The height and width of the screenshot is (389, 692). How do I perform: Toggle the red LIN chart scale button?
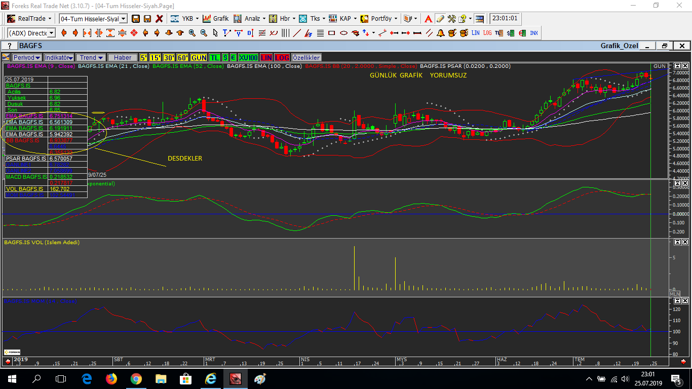pos(266,58)
